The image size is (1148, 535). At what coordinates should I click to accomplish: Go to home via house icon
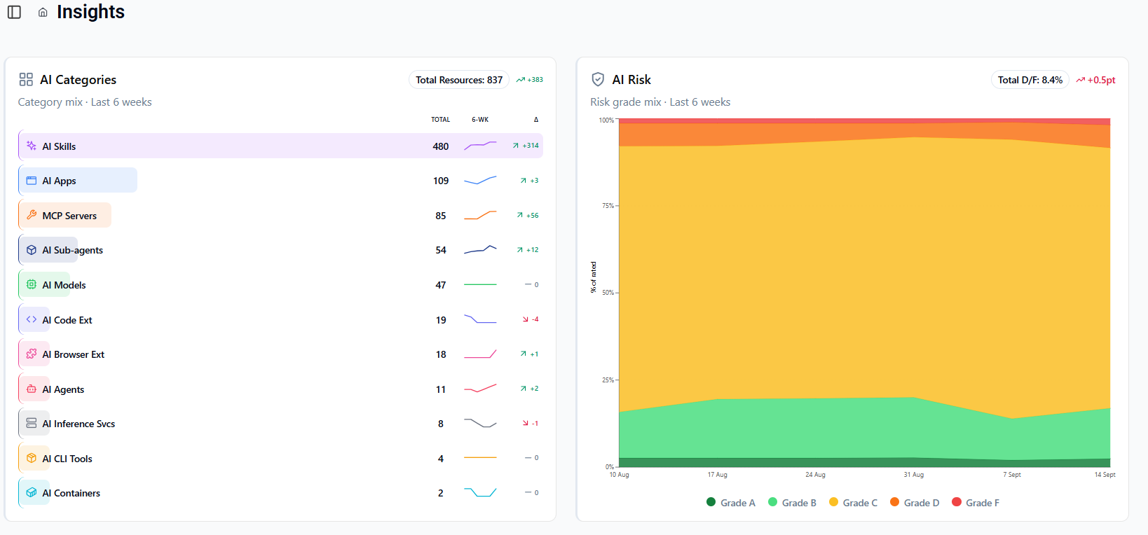tap(43, 13)
